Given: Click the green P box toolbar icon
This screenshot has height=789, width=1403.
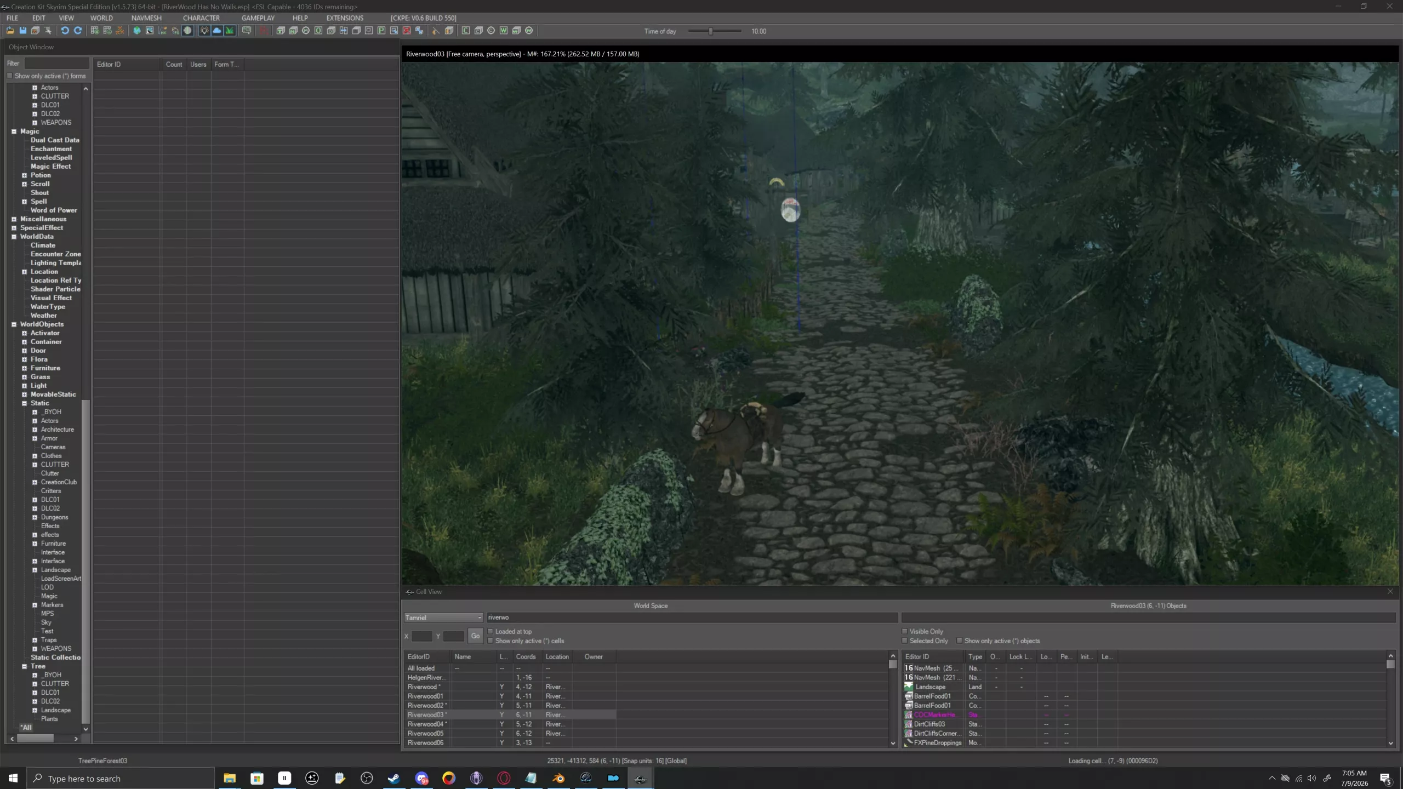Looking at the screenshot, I should click(x=381, y=31).
